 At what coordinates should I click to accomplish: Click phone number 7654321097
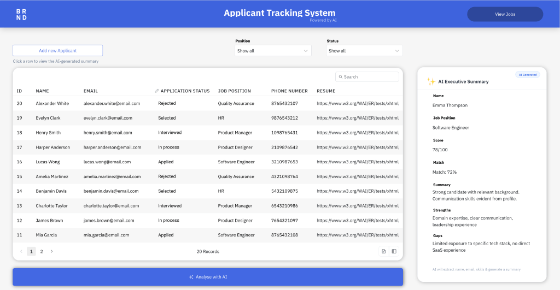coord(284,221)
